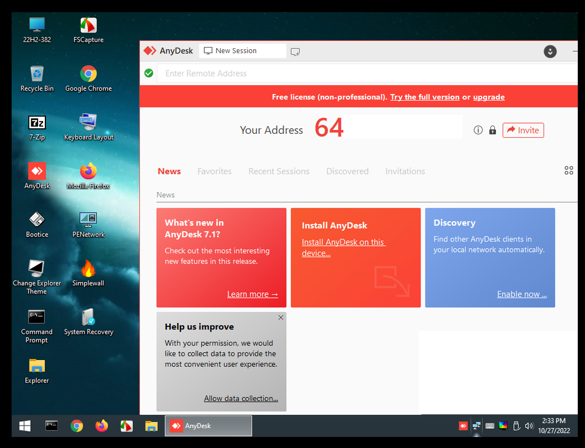Focus the Enter Remote Address field
The width and height of the screenshot is (585, 448).
pos(367,73)
